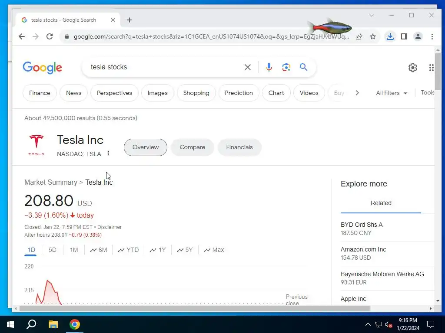Open the Compare stock tab
Screen dimensions: 445x333
[x=193, y=147]
